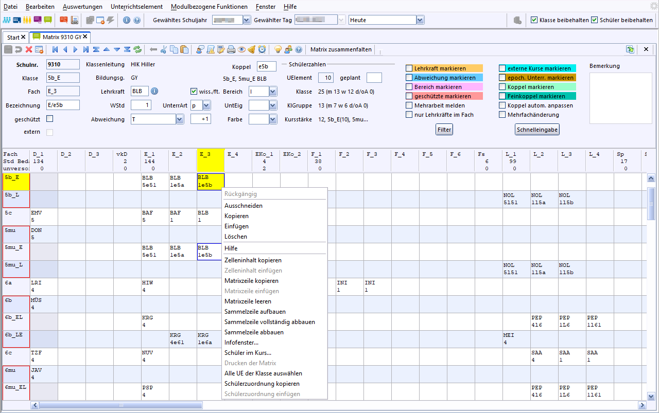Jump to first record arrow icon
The height and width of the screenshot is (413, 659).
click(55, 49)
